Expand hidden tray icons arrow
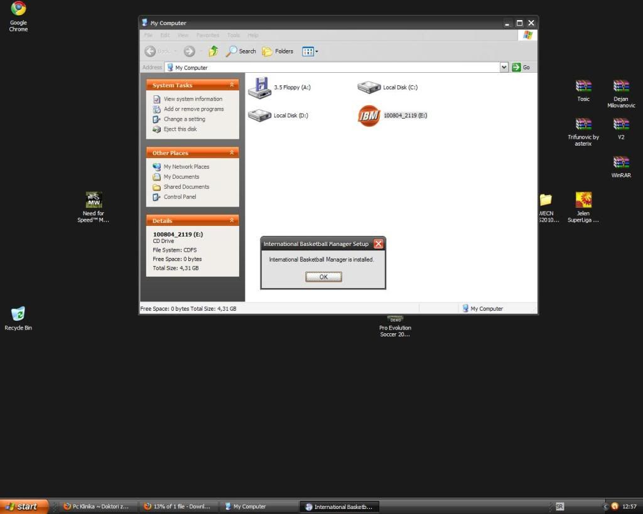643x514 pixels. pyautogui.click(x=605, y=506)
